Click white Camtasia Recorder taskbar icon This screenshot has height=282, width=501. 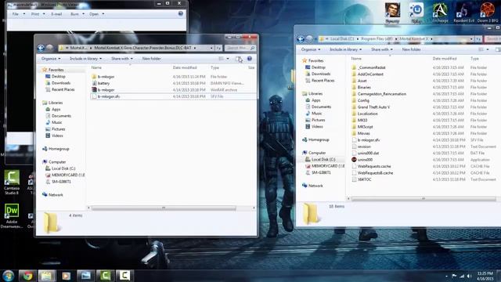click(124, 276)
